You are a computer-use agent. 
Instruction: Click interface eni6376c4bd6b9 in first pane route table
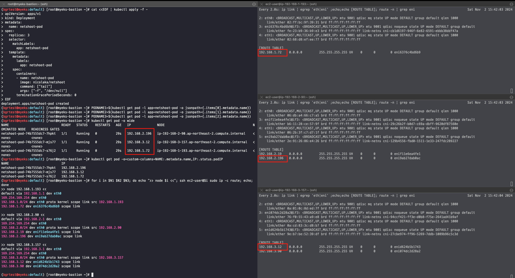click(x=407, y=52)
